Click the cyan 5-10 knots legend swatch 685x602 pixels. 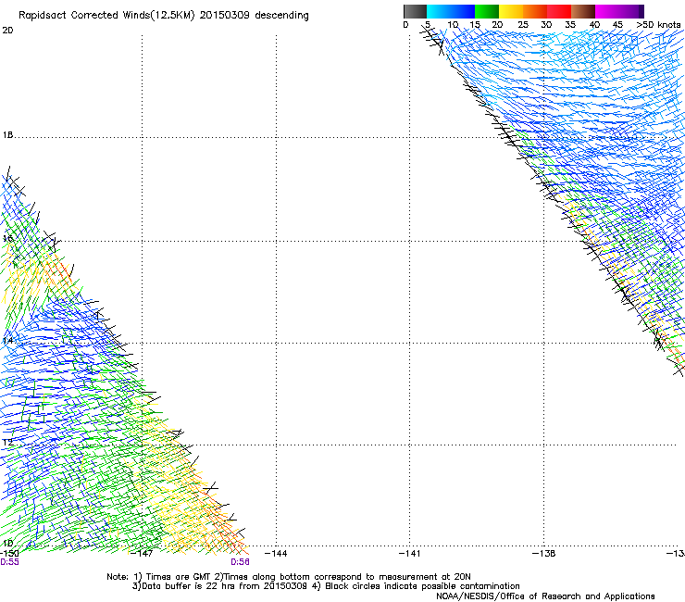point(439,11)
